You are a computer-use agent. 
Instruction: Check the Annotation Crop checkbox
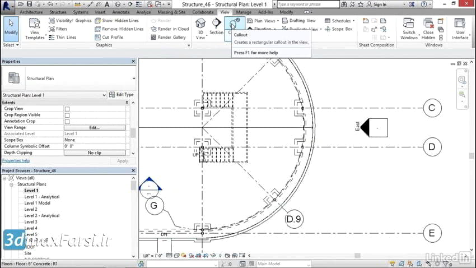pyautogui.click(x=67, y=121)
